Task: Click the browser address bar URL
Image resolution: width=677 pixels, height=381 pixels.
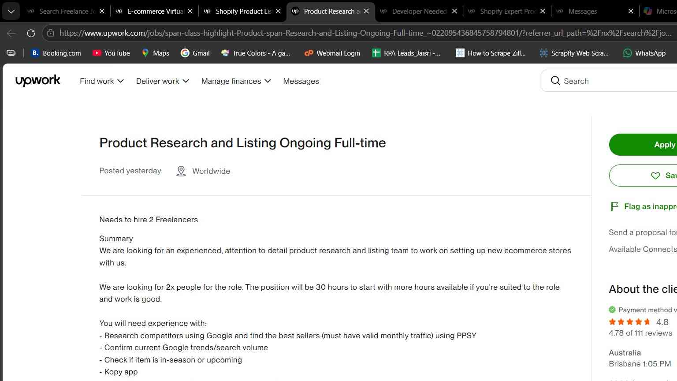Action: tap(365, 33)
